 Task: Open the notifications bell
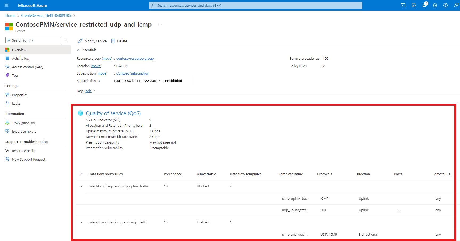pyautogui.click(x=424, y=5)
